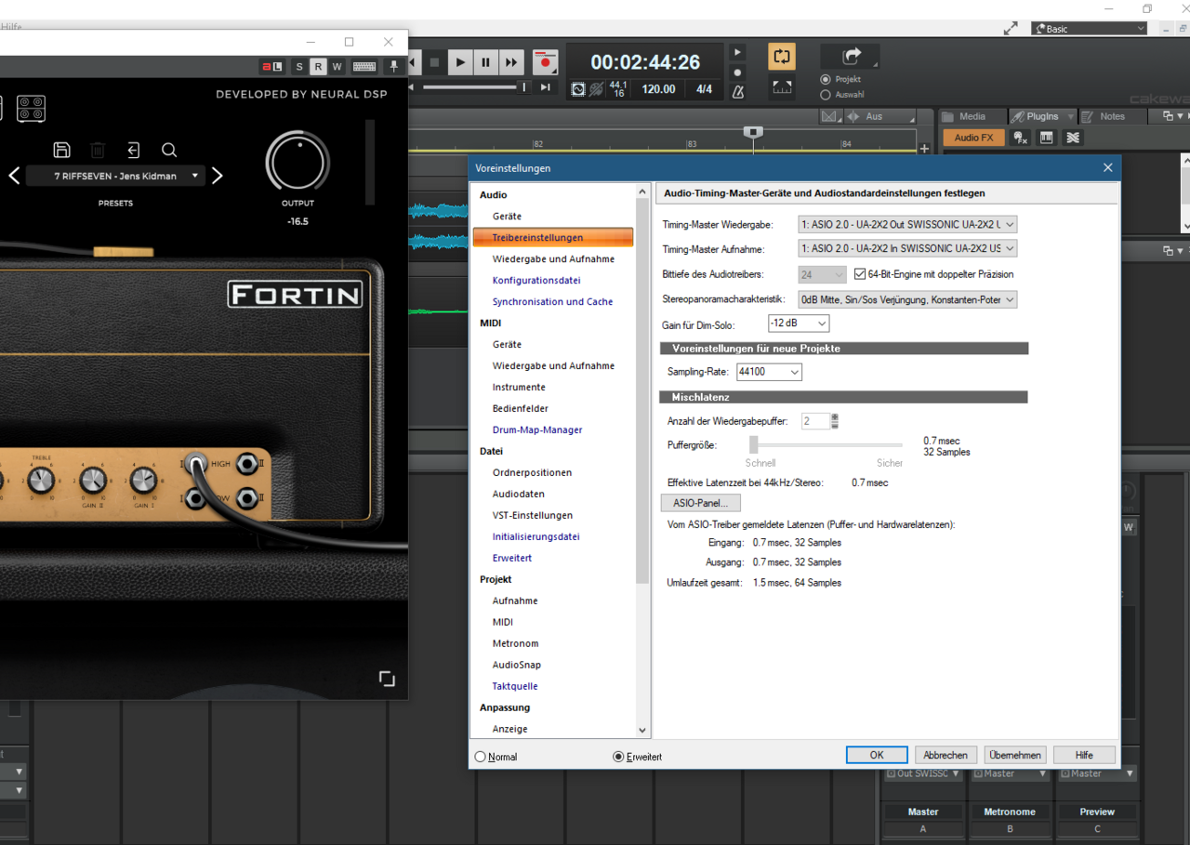Click the plugin window resize corner icon
Viewport: 1190px width, 845px height.
click(x=387, y=679)
